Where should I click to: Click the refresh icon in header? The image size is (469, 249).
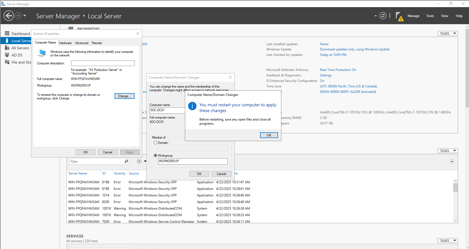(x=383, y=16)
